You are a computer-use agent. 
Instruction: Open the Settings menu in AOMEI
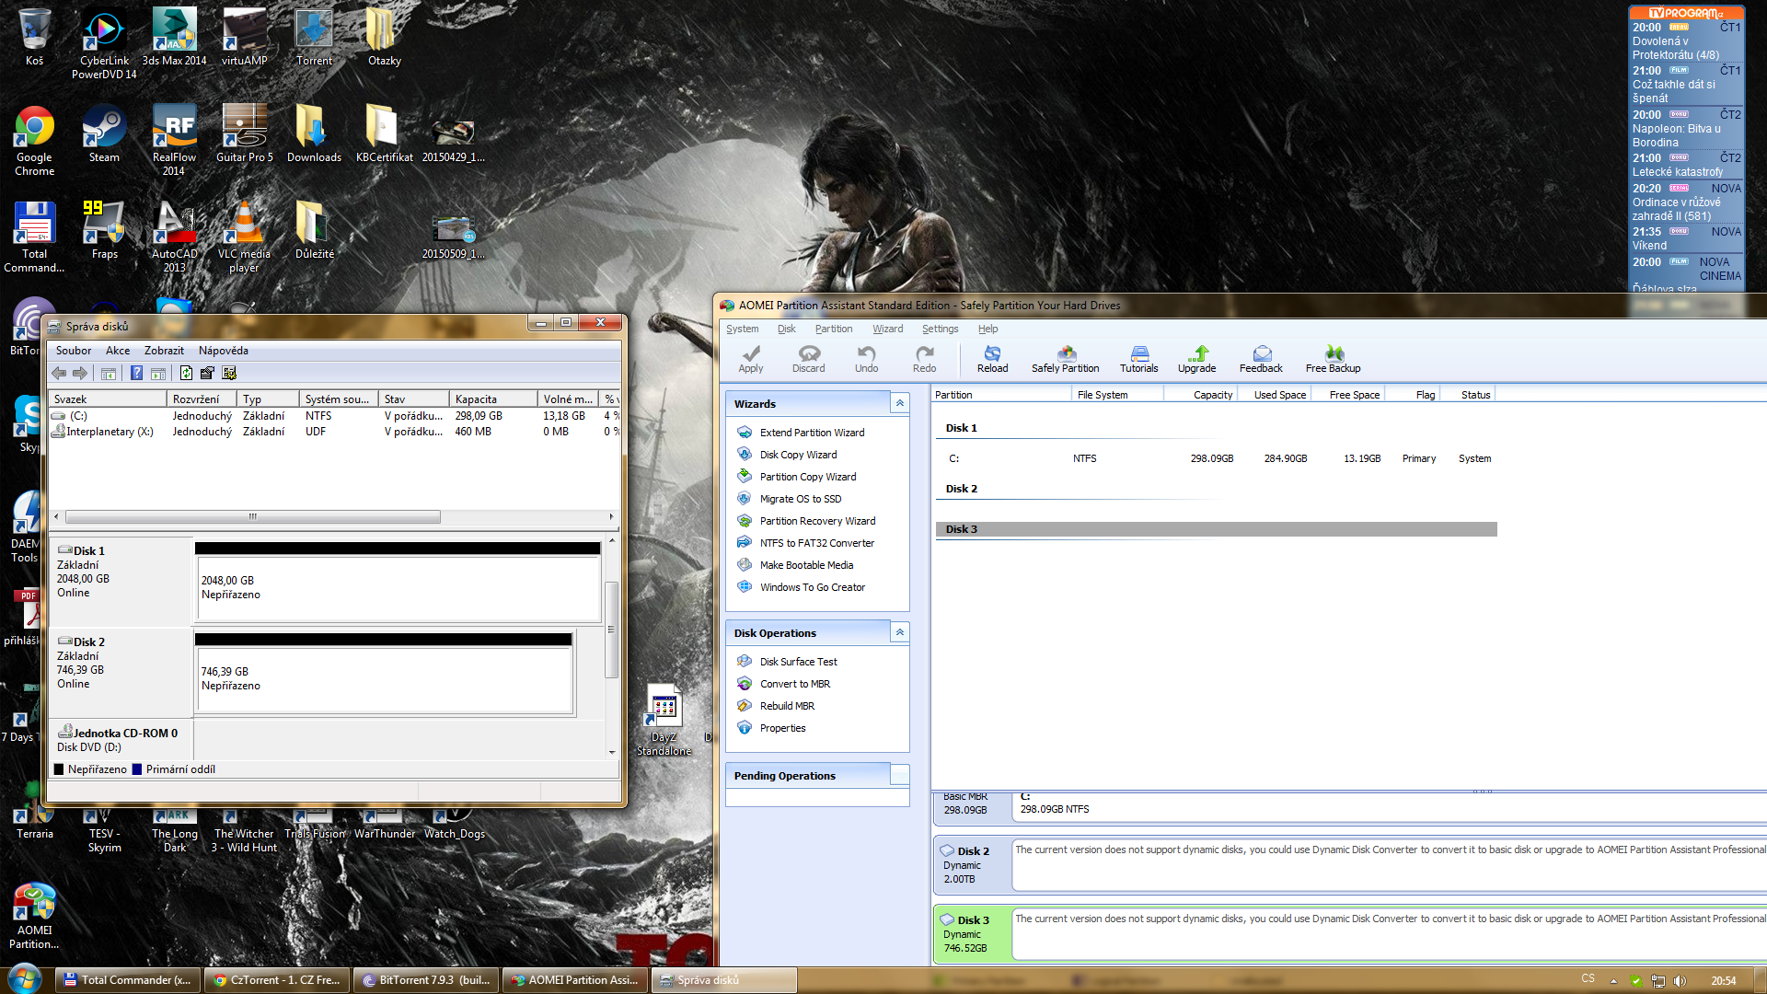point(941,329)
